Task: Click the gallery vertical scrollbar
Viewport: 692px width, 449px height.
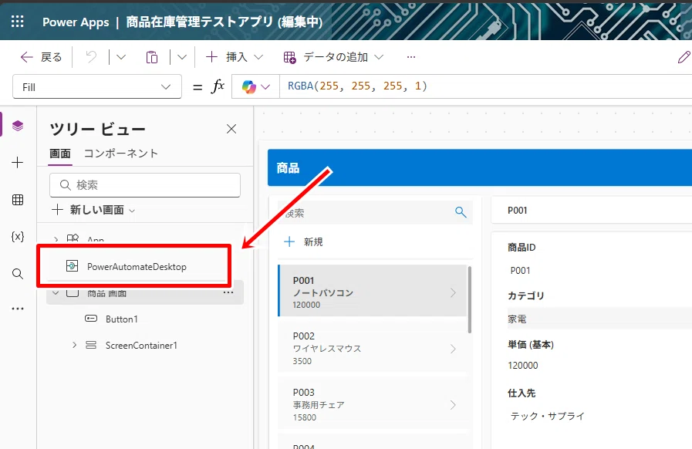Action: click(470, 299)
